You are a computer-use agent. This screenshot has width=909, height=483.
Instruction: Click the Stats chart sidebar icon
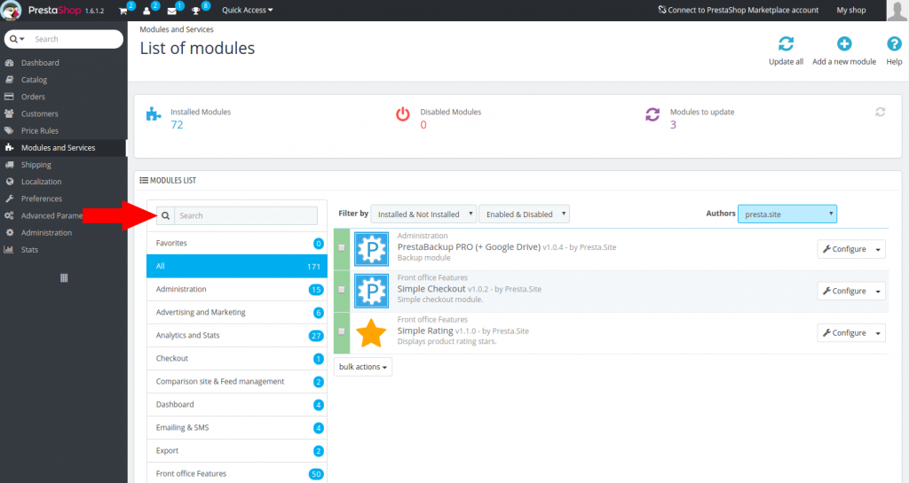click(9, 250)
